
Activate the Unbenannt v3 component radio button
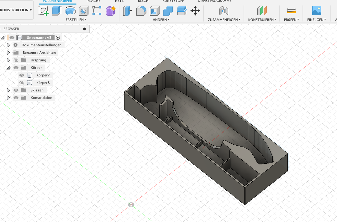point(58,38)
